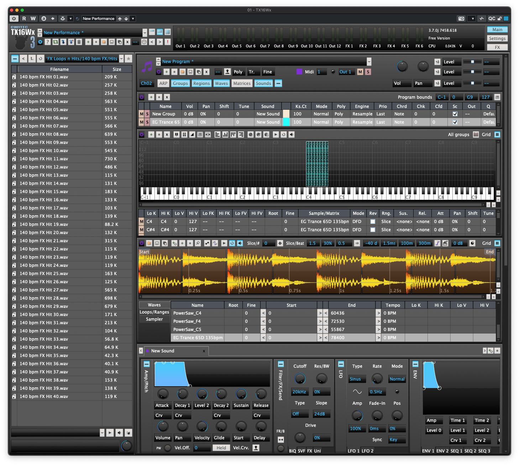The width and height of the screenshot is (519, 465).
Task: Toggle Rev checkbox for C4 region
Action: pos(373,222)
